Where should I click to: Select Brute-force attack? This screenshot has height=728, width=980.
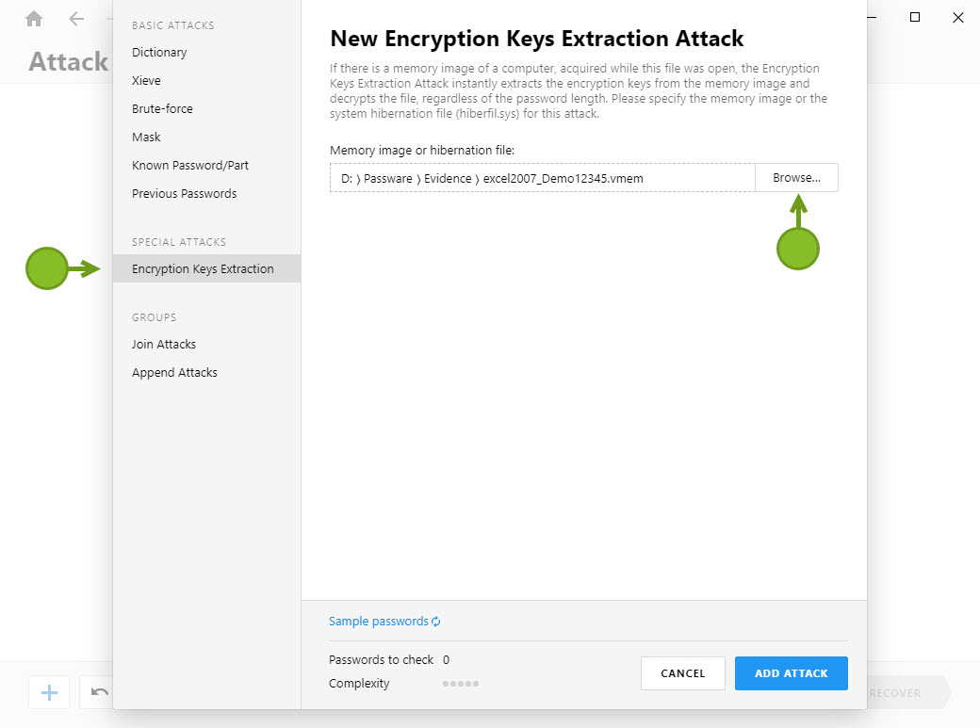(x=162, y=108)
